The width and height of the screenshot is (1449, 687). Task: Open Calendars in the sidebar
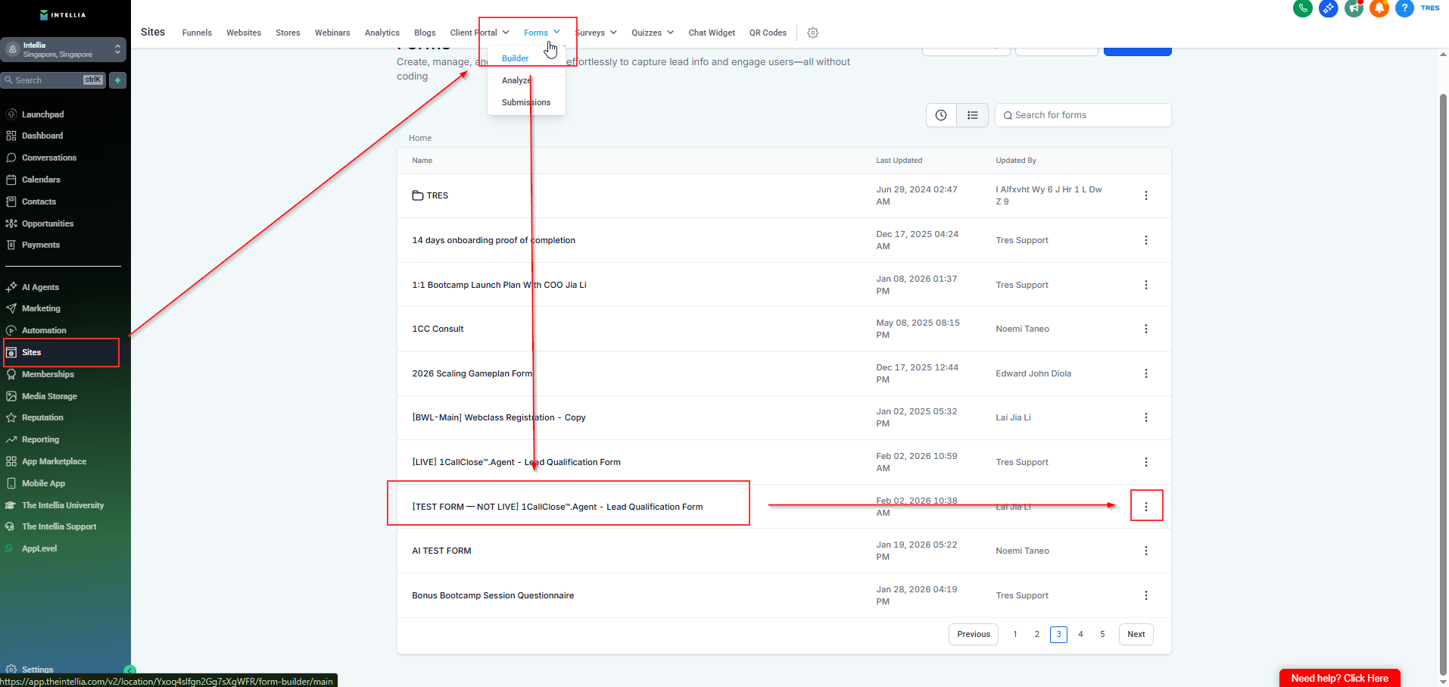41,180
